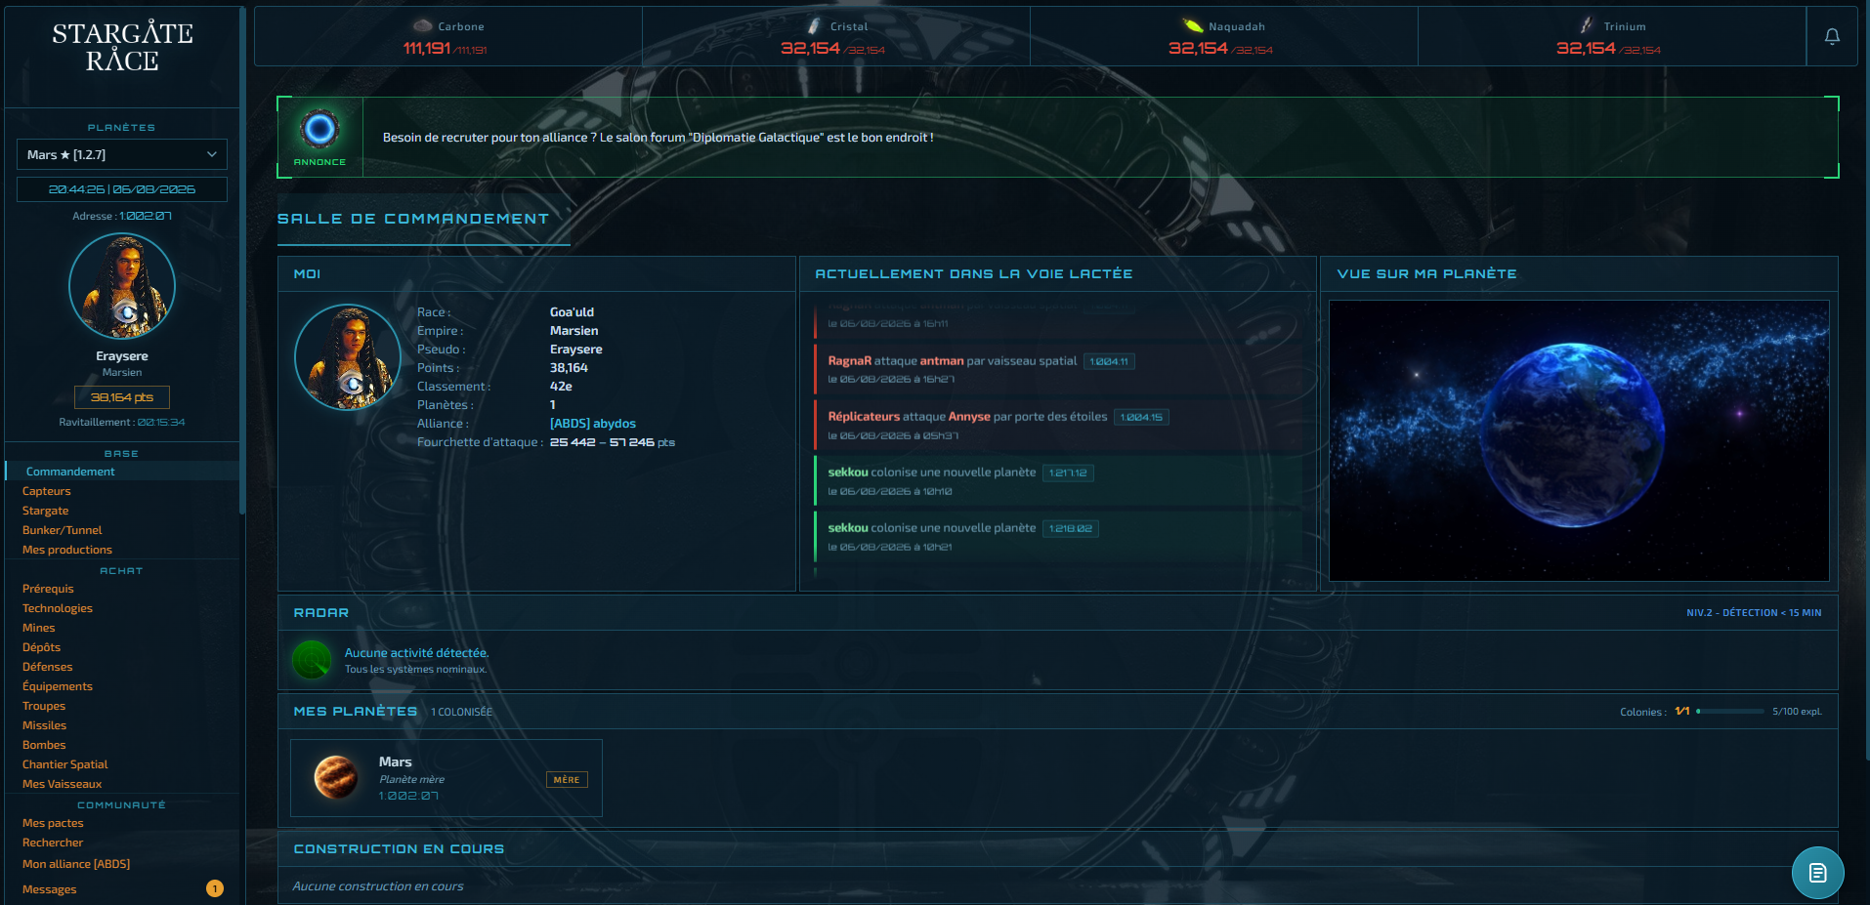1870x905 pixels.
Task: Click the Mars address 1.002.07 on card
Action: click(x=408, y=796)
